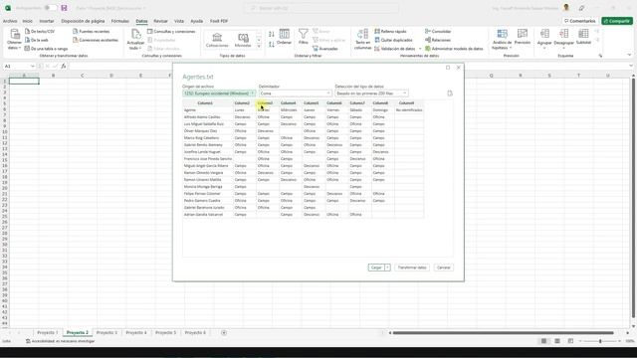Image resolution: width=637 pixels, height=358 pixels.
Task: Click Agrupar icon
Action: (544, 34)
